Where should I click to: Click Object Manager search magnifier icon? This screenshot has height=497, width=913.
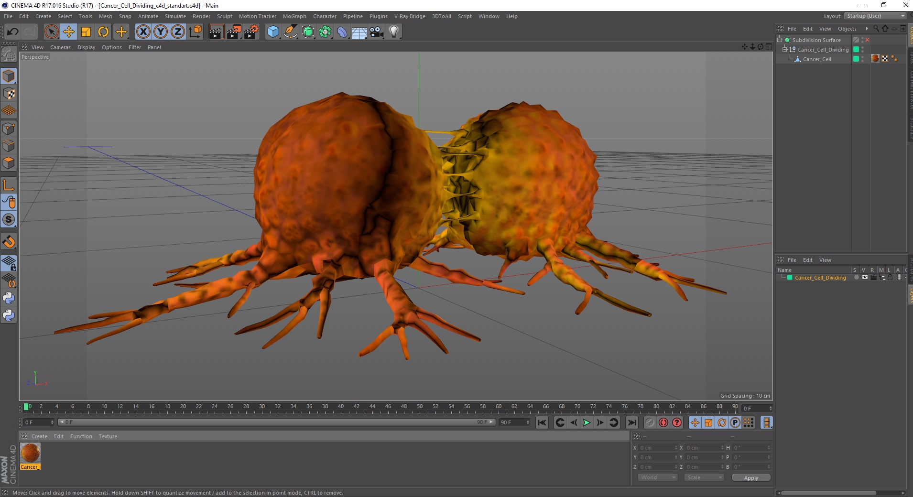876,29
